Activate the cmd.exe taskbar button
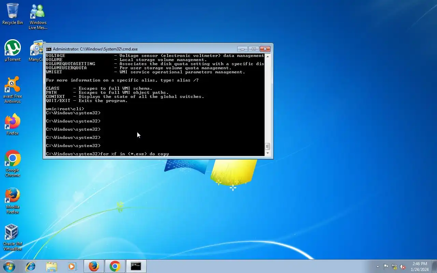 click(x=136, y=266)
